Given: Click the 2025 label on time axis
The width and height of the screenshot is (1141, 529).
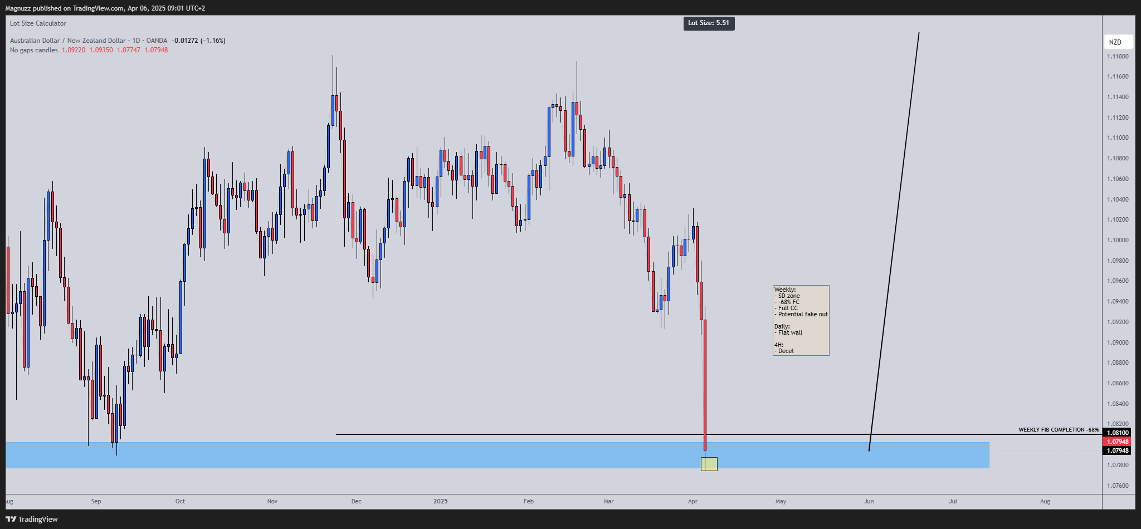Looking at the screenshot, I should [x=441, y=501].
